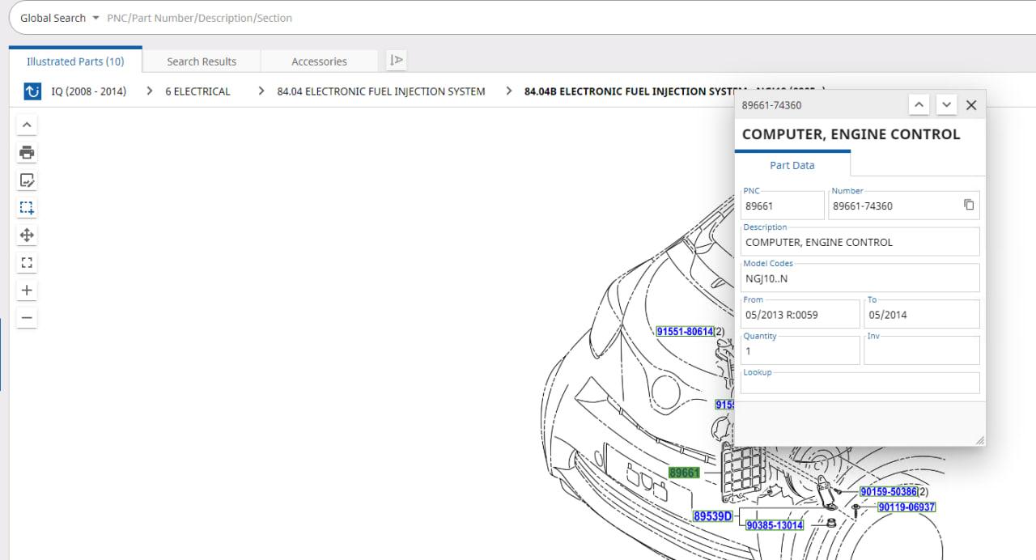Close the part details popup
Viewport: 1036px width, 560px height.
[971, 105]
